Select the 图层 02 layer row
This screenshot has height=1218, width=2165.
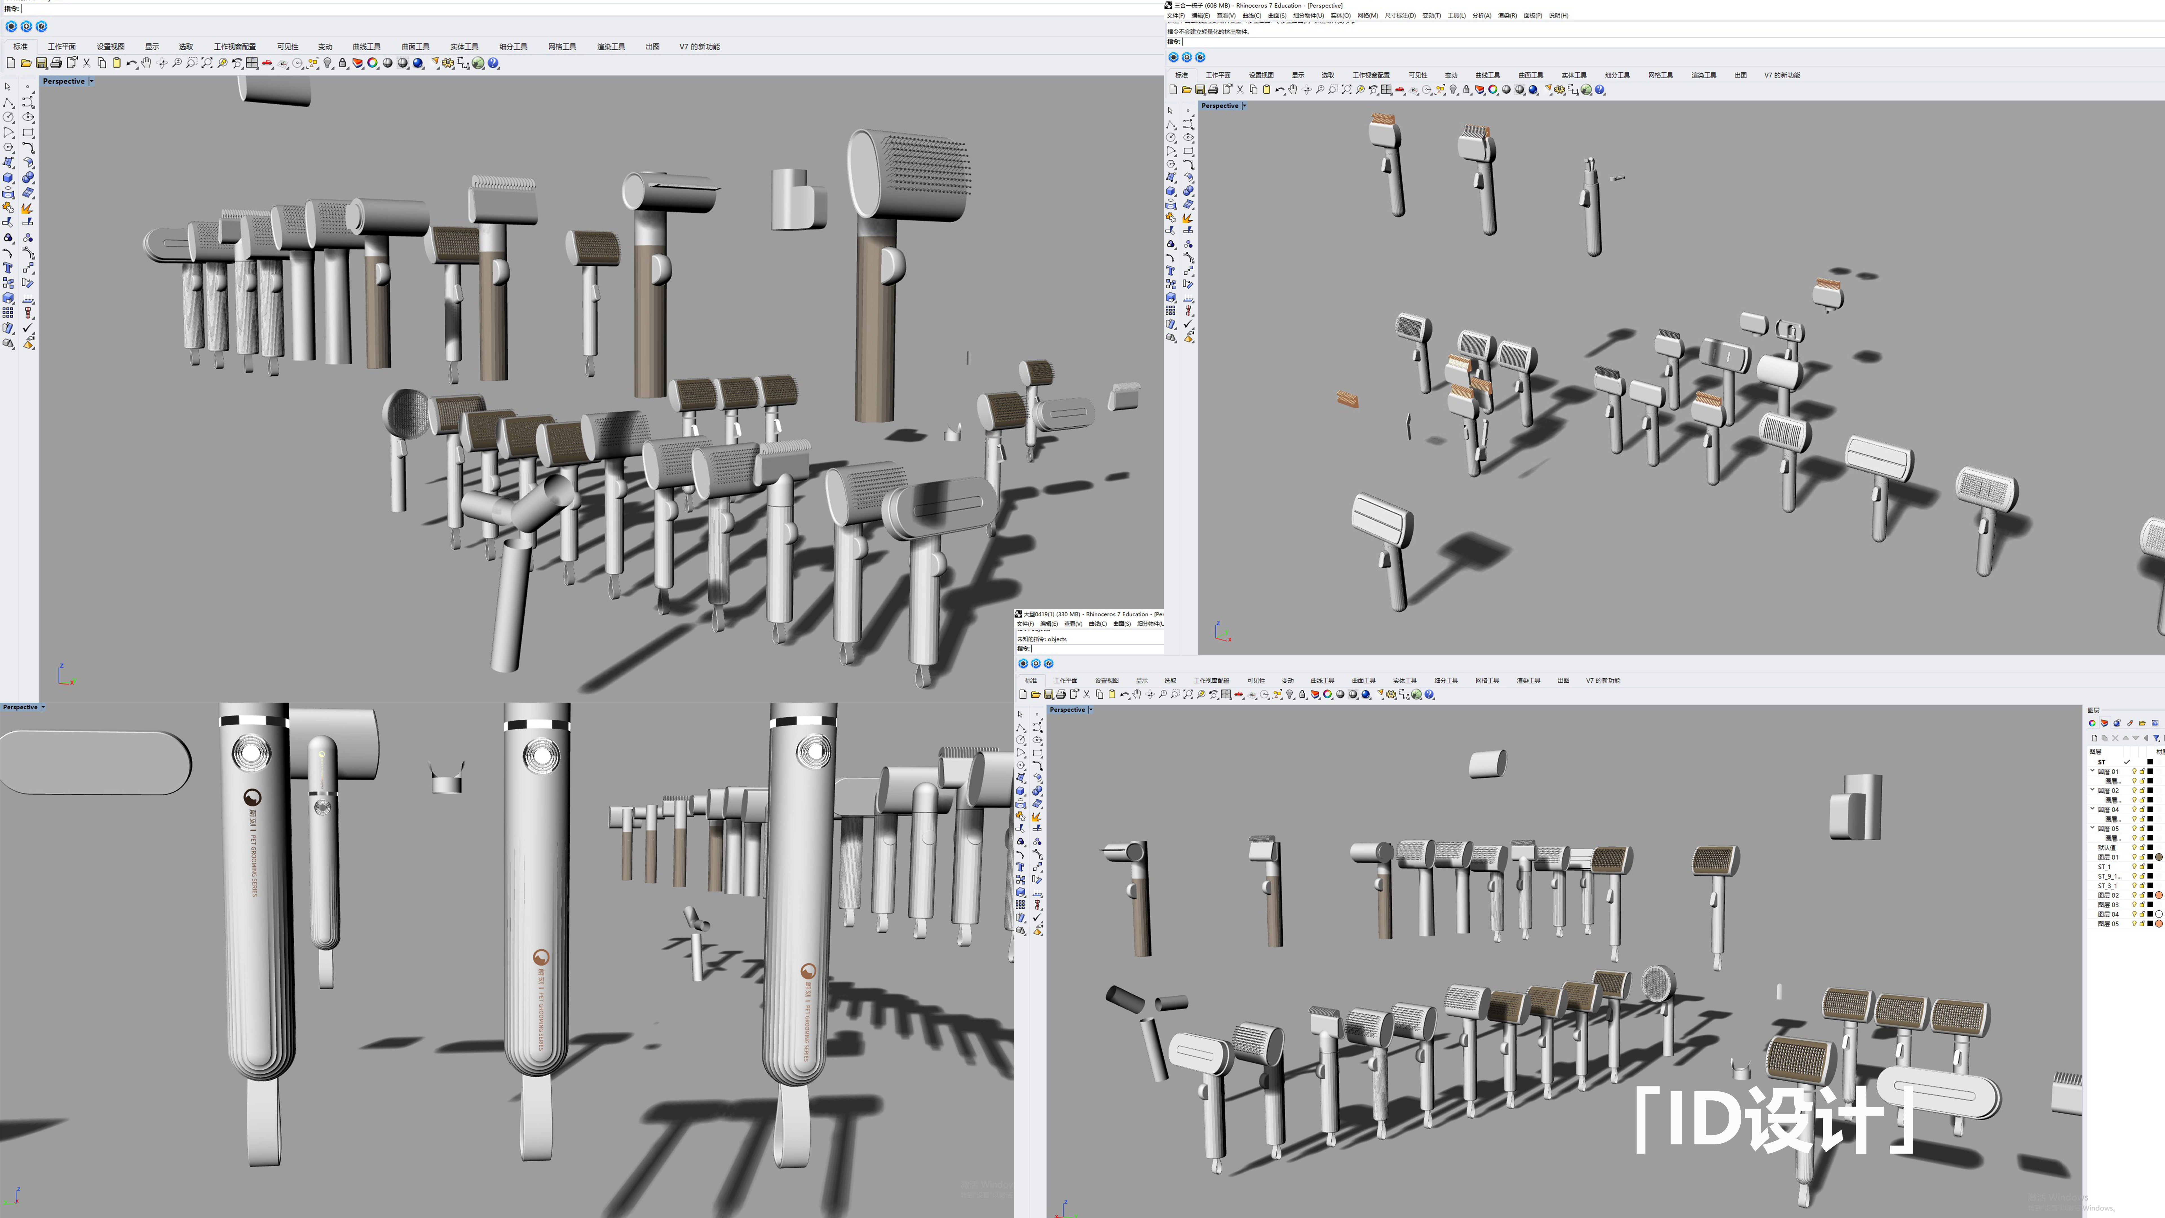coord(2109,895)
